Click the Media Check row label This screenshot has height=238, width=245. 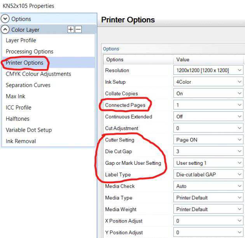120,186
